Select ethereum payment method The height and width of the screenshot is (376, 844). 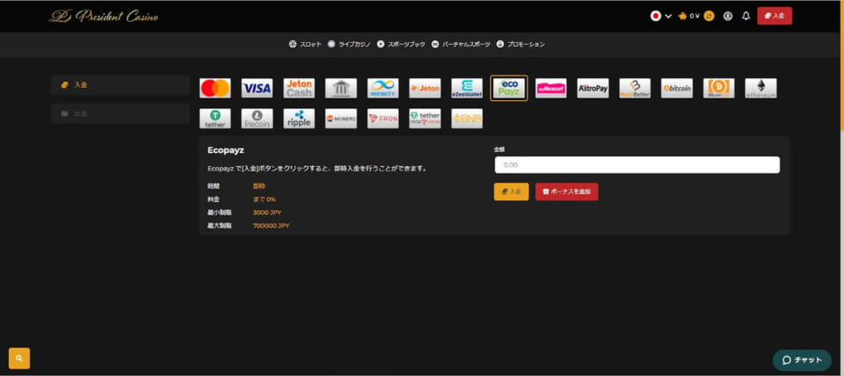coord(760,88)
